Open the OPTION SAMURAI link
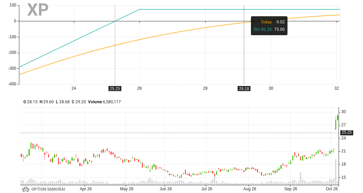 pos(48,189)
